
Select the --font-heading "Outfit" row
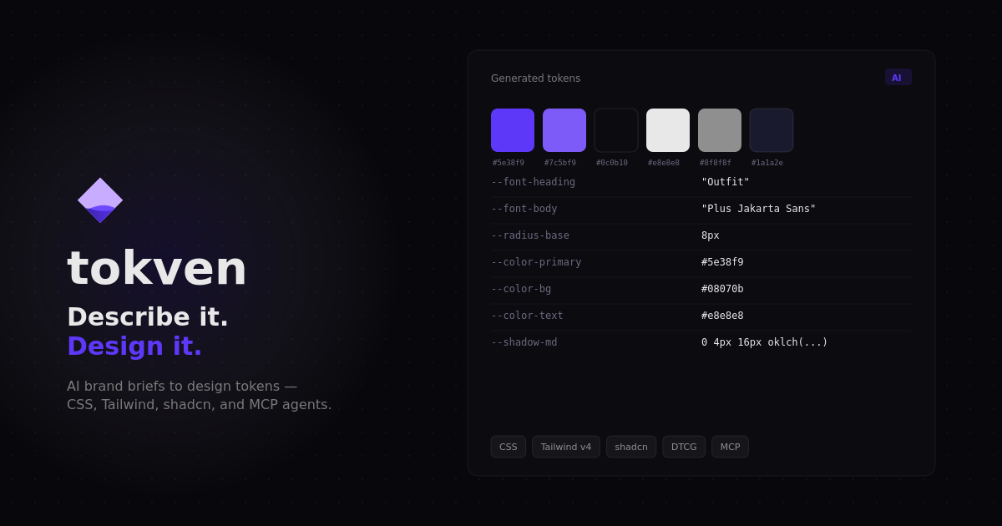701,182
